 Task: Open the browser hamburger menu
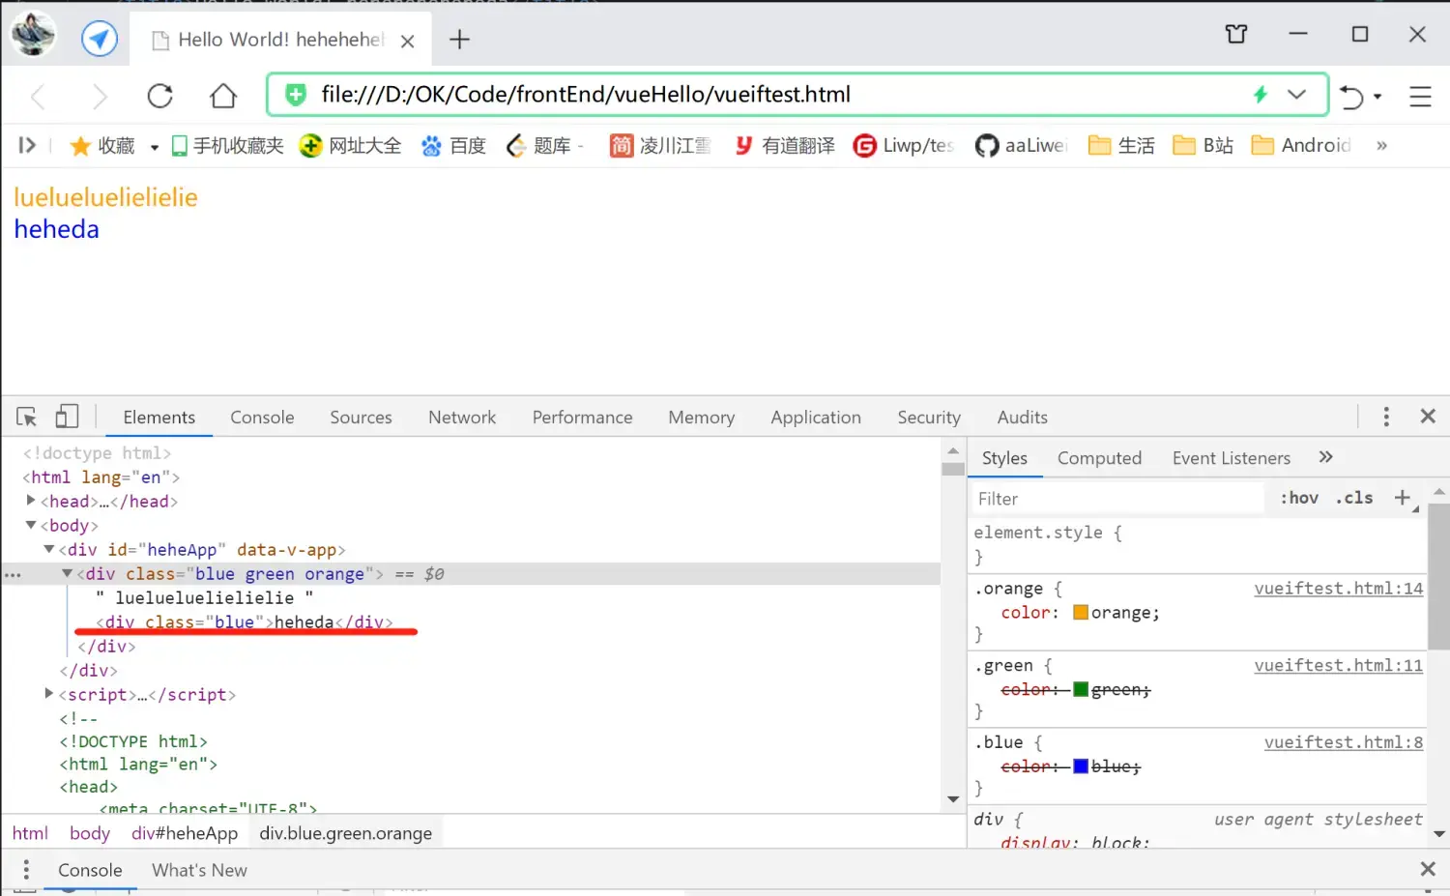(1420, 97)
